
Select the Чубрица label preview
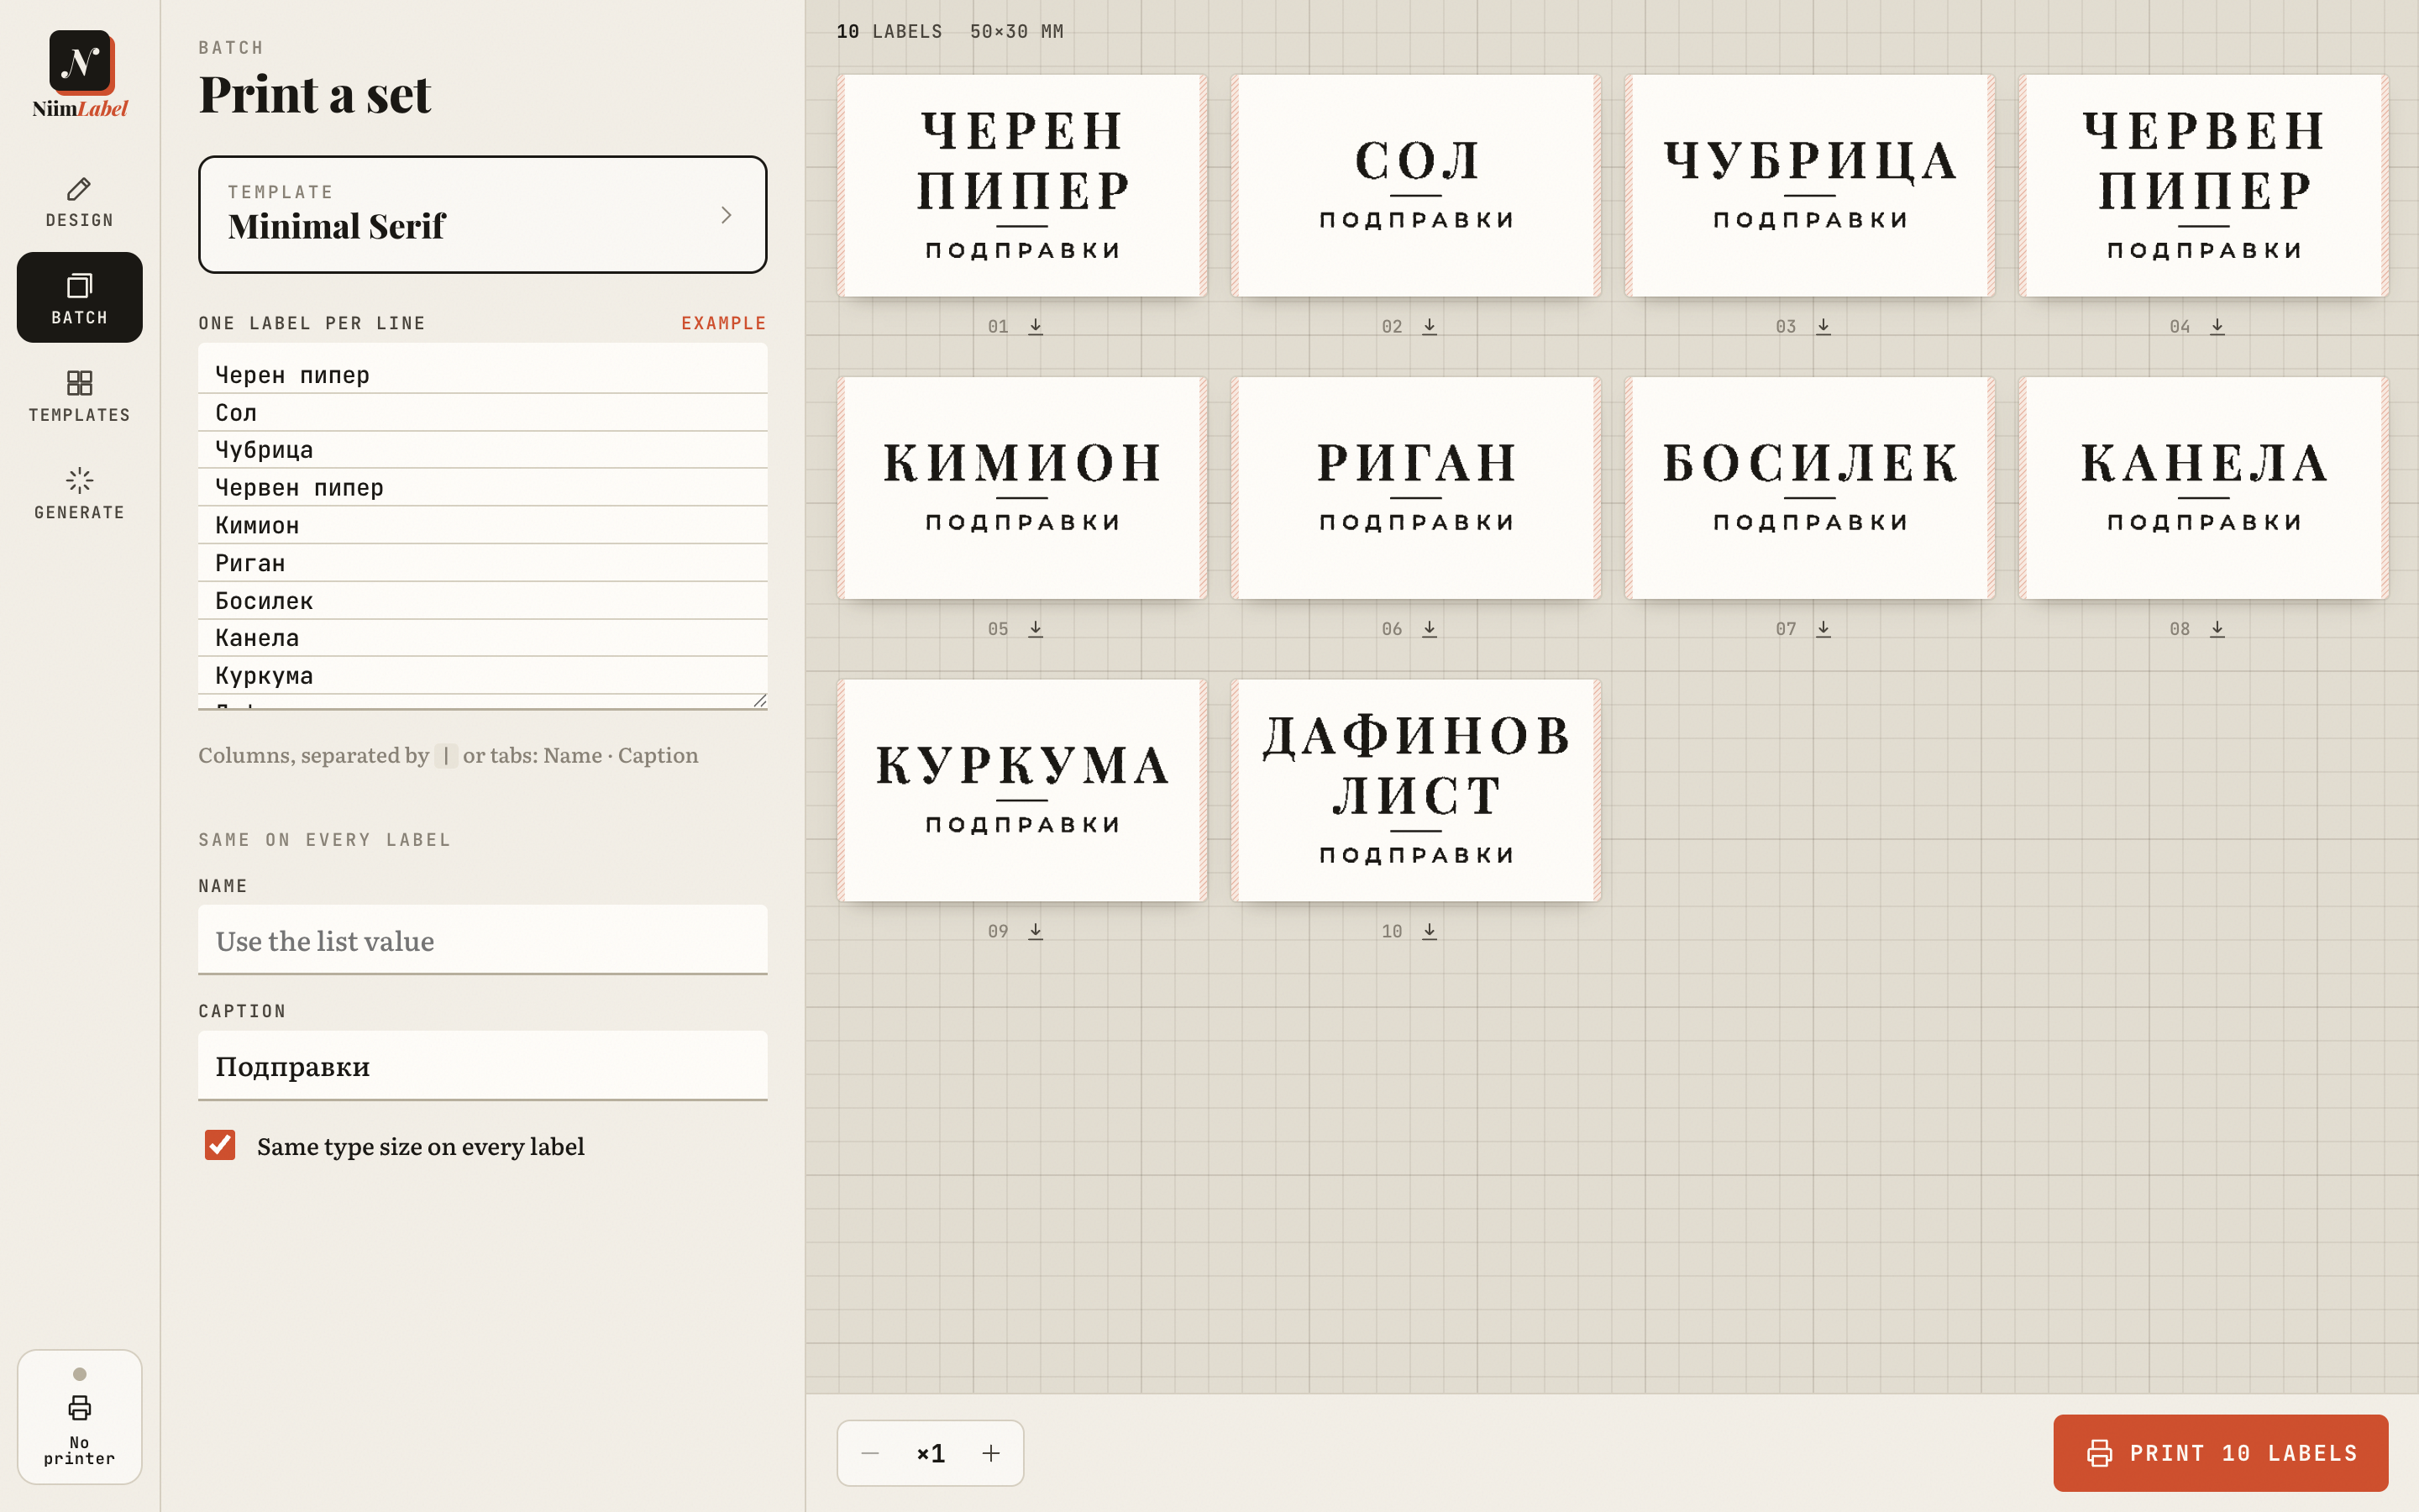(1809, 186)
